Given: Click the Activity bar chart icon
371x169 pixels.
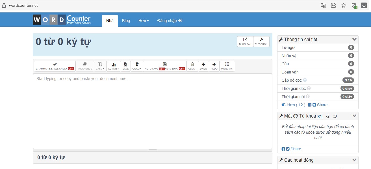Looking at the screenshot, I should coord(114,66).
